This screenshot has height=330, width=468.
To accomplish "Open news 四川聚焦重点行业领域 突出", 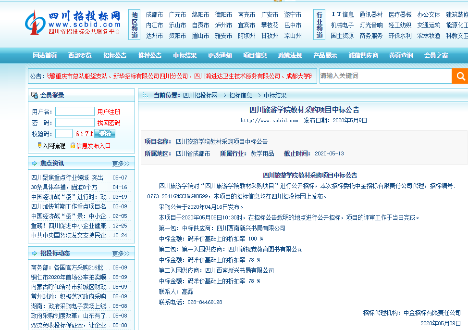I will (67, 178).
